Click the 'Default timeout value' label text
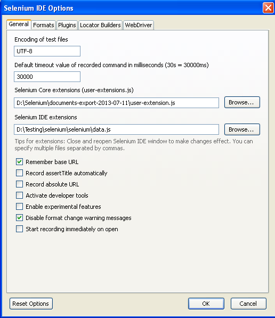The image size is (275, 318). (111, 65)
